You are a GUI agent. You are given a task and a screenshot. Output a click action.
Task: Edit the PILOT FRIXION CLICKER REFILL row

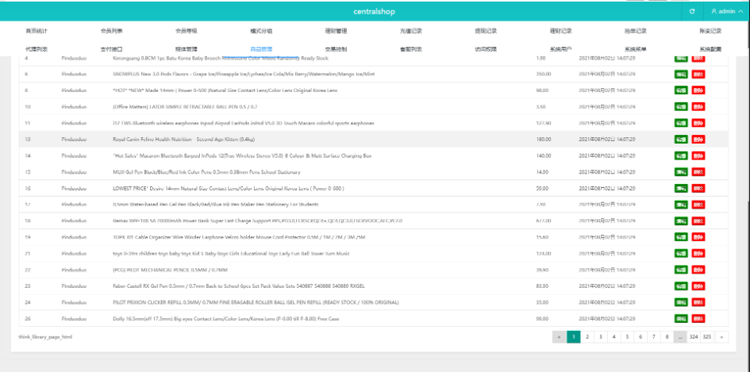pyautogui.click(x=682, y=302)
